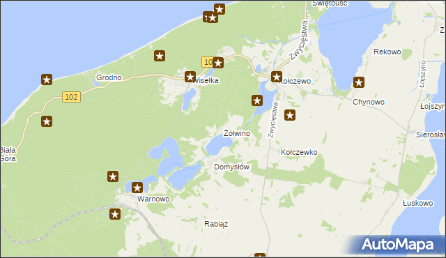446x258 pixels.
Task: Click the star marker south of Warnowo
Action: 115,214
